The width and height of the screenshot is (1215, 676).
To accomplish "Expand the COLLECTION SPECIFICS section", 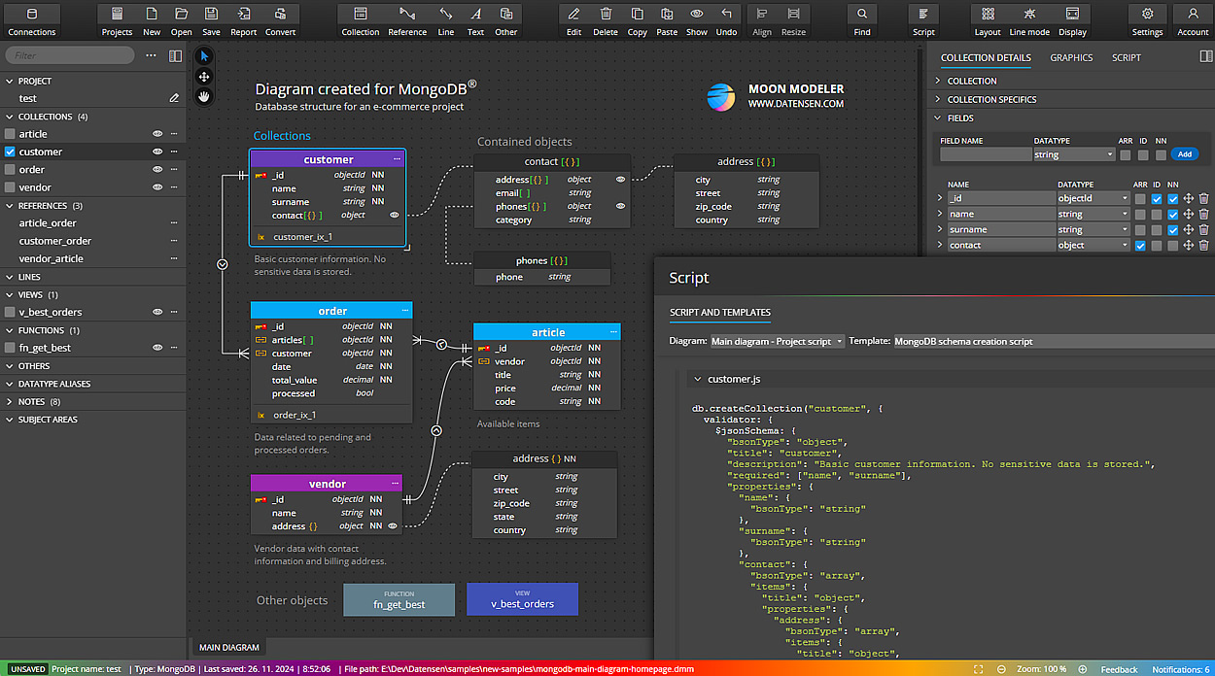I will 939,99.
